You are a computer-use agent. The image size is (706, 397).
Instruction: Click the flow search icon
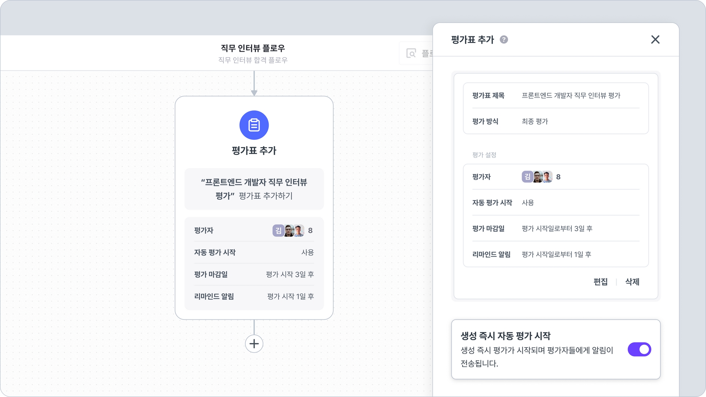click(411, 53)
